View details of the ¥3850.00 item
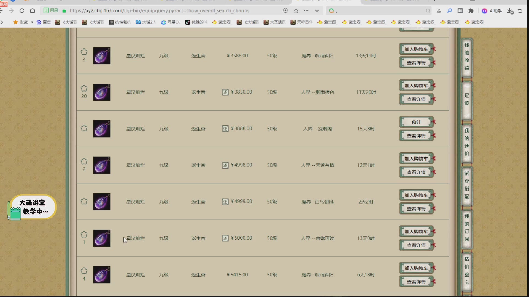 tap(416, 99)
